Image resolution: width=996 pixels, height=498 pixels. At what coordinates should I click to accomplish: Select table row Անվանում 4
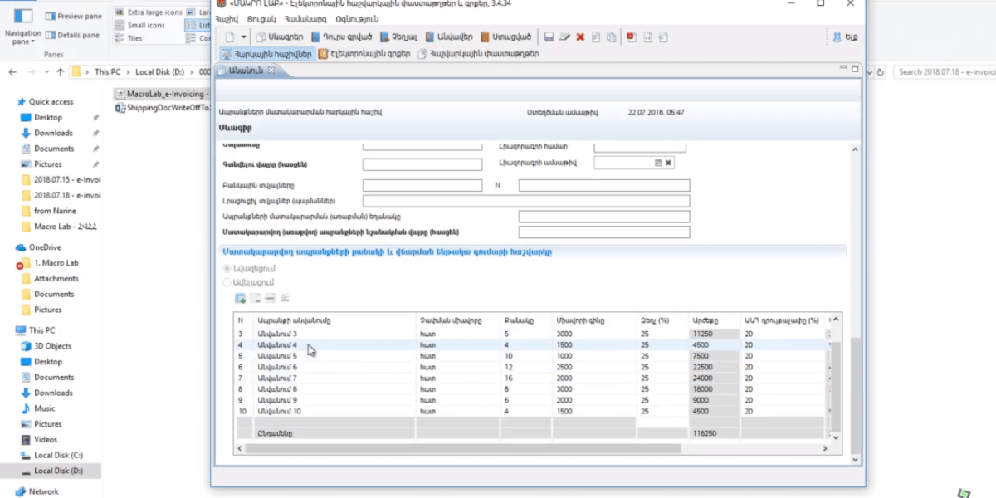click(531, 344)
